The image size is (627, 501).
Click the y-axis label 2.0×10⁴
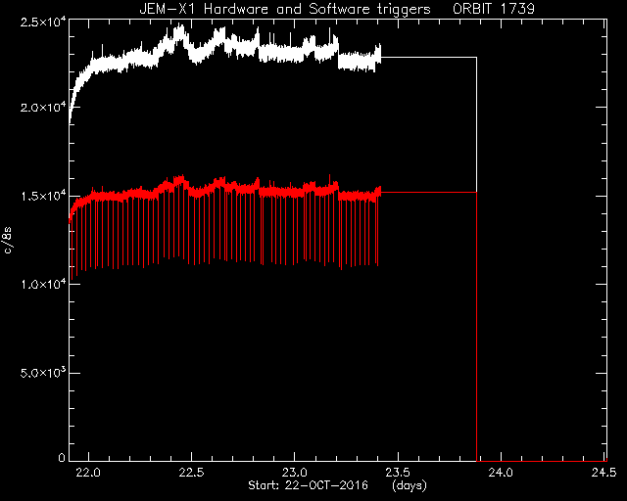point(43,108)
